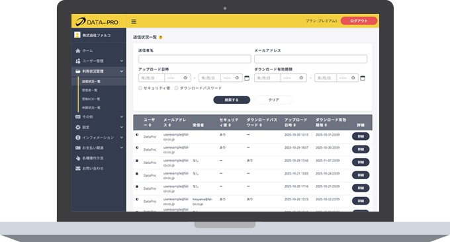The height and width of the screenshot is (242, 450).
Task: Select 送信状況一覧 in the sidebar submenu
Action: tap(91, 81)
